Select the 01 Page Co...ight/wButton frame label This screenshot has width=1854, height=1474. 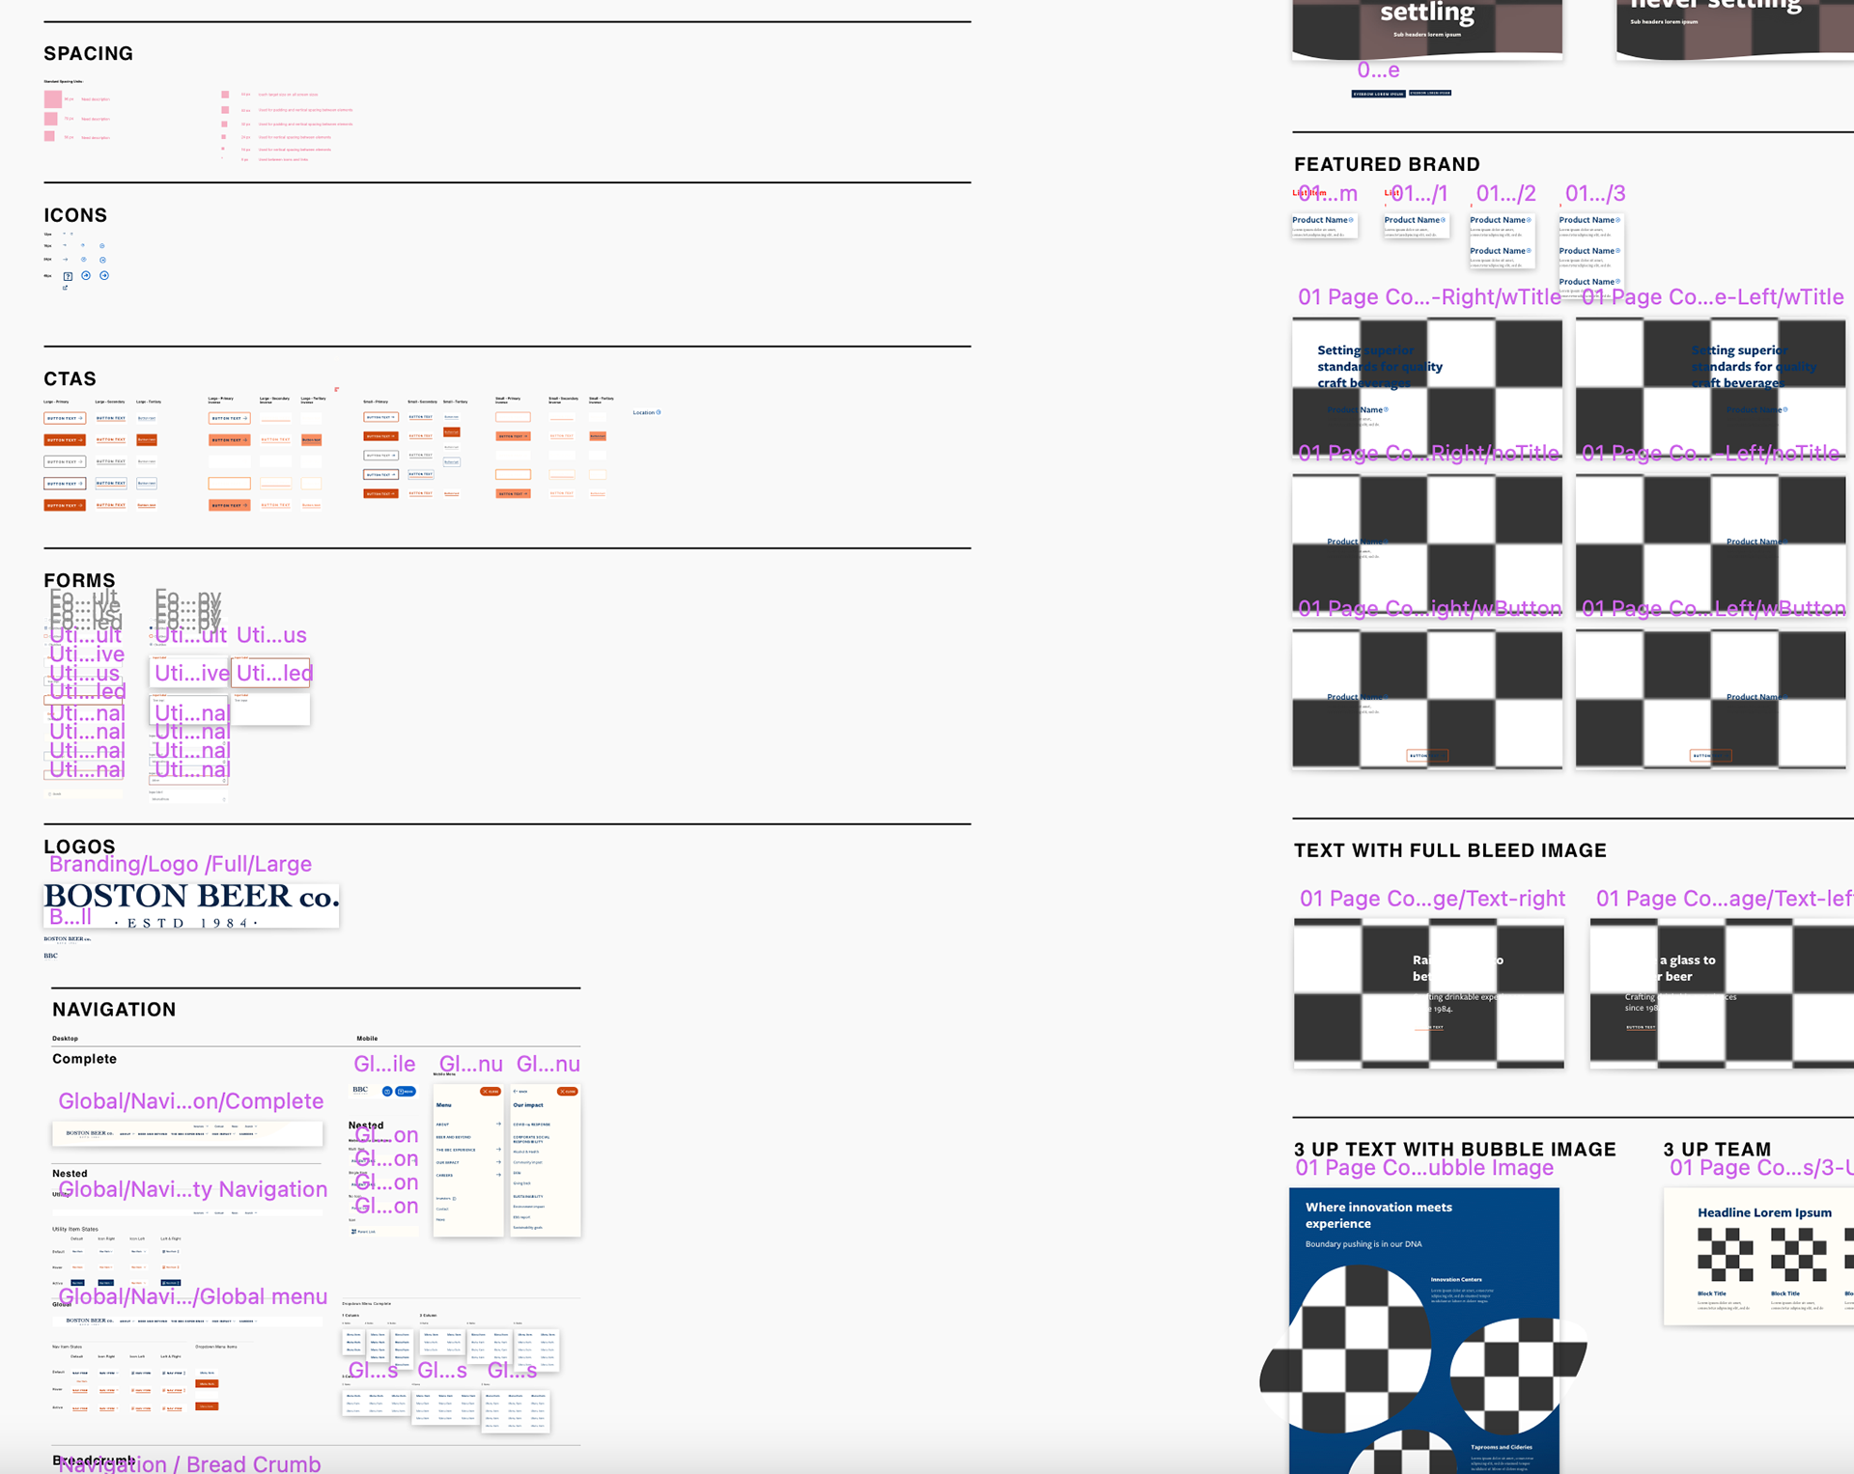(x=1430, y=608)
